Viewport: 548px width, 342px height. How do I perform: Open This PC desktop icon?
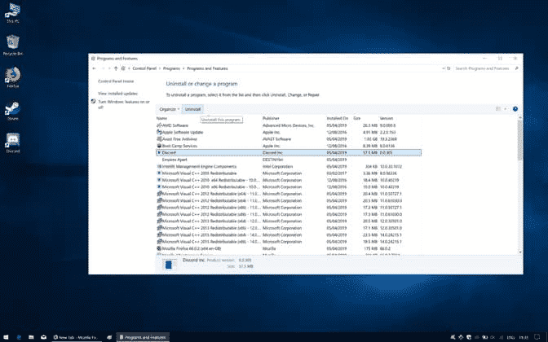[12, 12]
